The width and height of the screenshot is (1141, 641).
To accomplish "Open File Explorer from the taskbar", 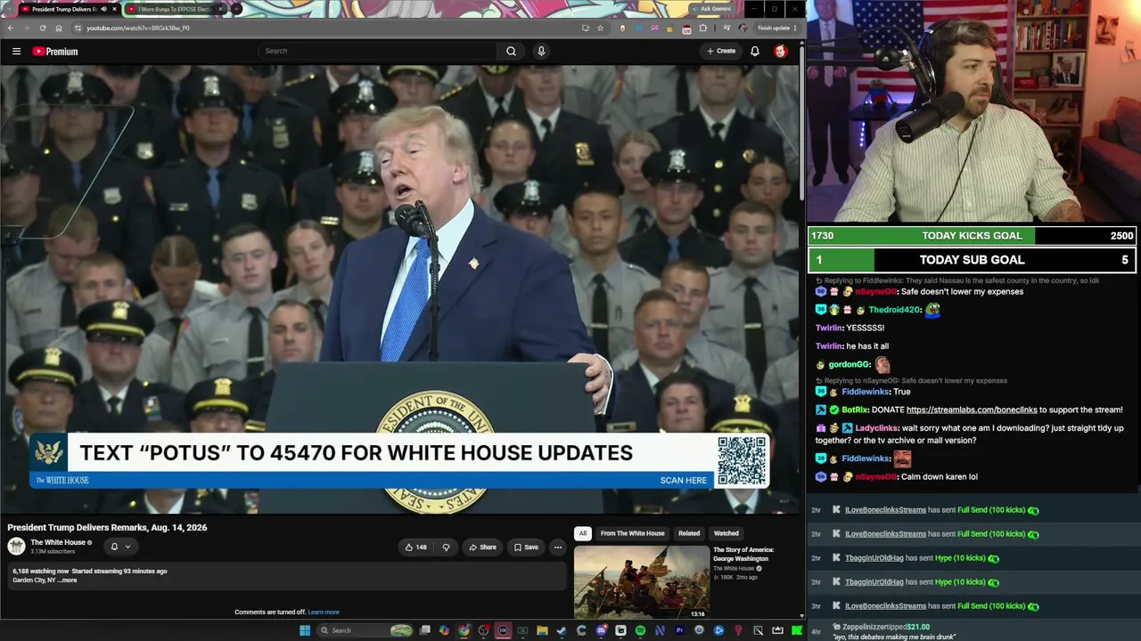I will pyautogui.click(x=542, y=630).
